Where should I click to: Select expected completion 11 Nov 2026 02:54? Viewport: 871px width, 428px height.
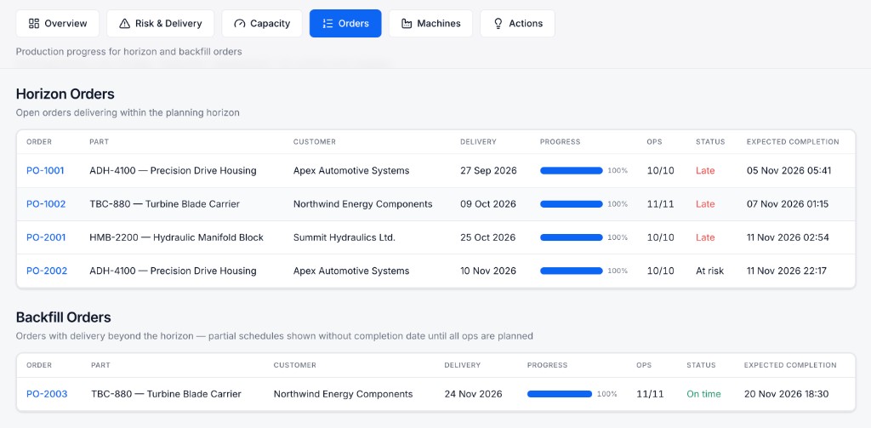788,237
